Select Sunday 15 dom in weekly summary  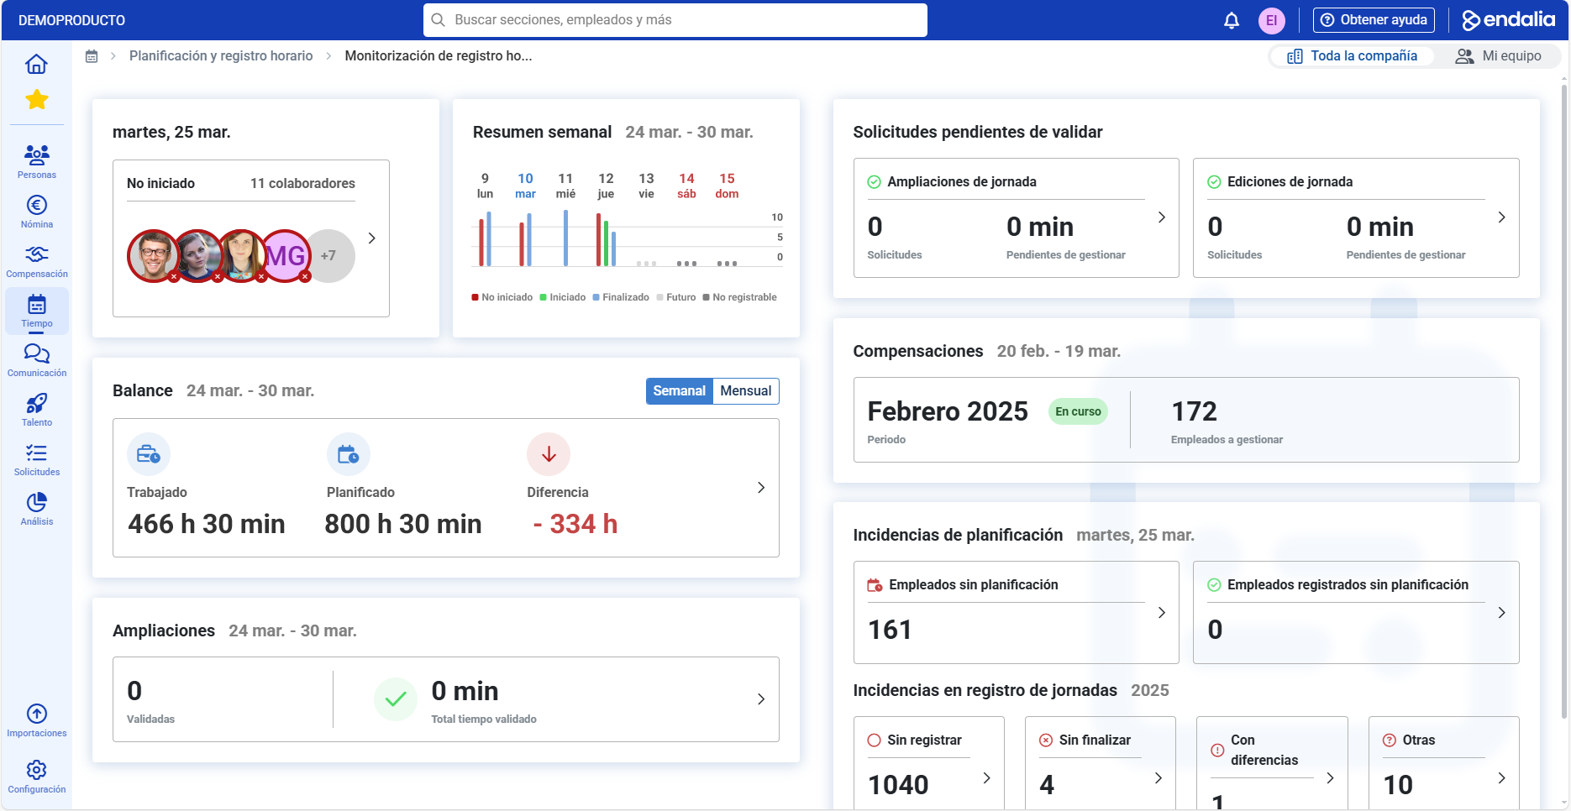[727, 186]
